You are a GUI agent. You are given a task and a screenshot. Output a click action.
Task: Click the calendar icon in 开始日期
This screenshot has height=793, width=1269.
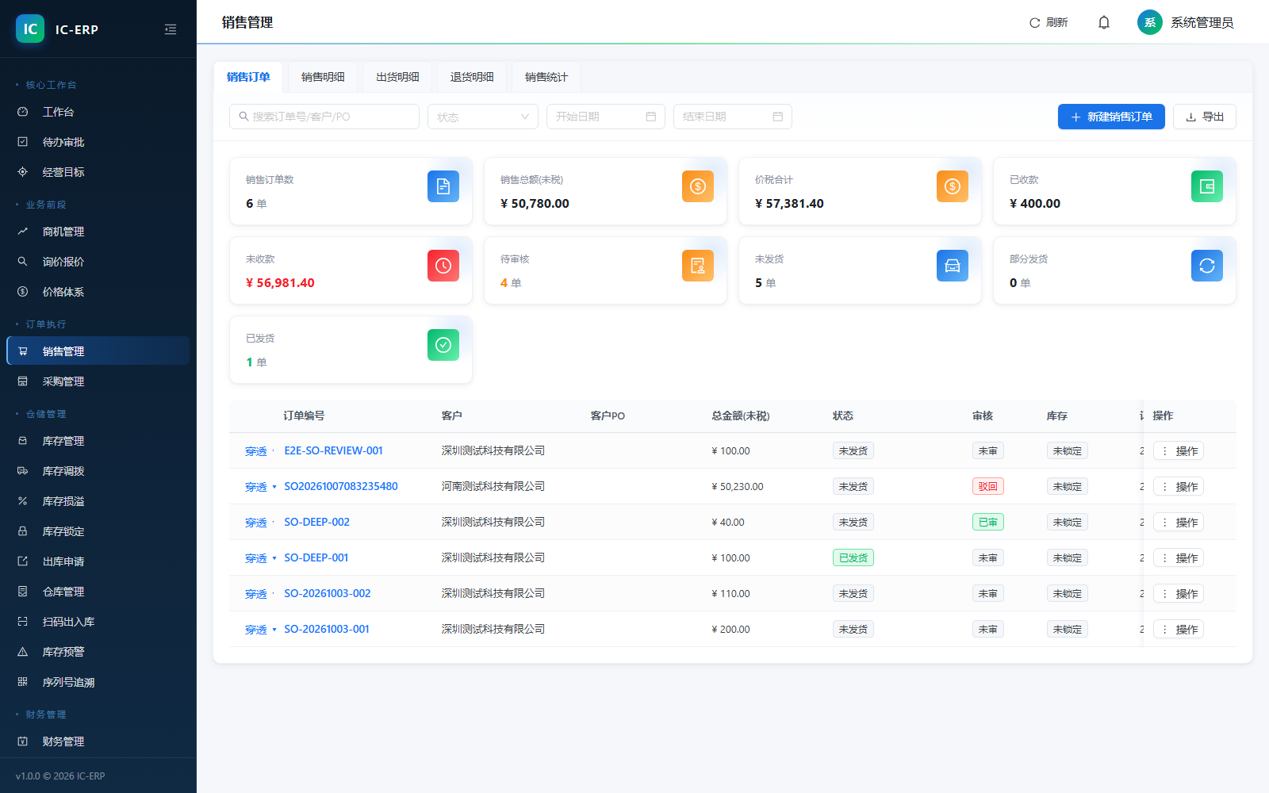651,117
